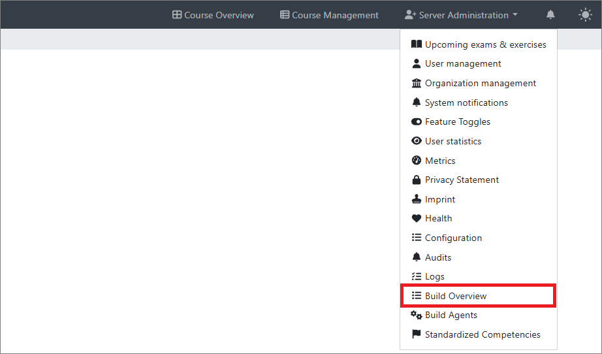Open Standardized Competencies entry
The height and width of the screenshot is (354, 602).
click(482, 334)
